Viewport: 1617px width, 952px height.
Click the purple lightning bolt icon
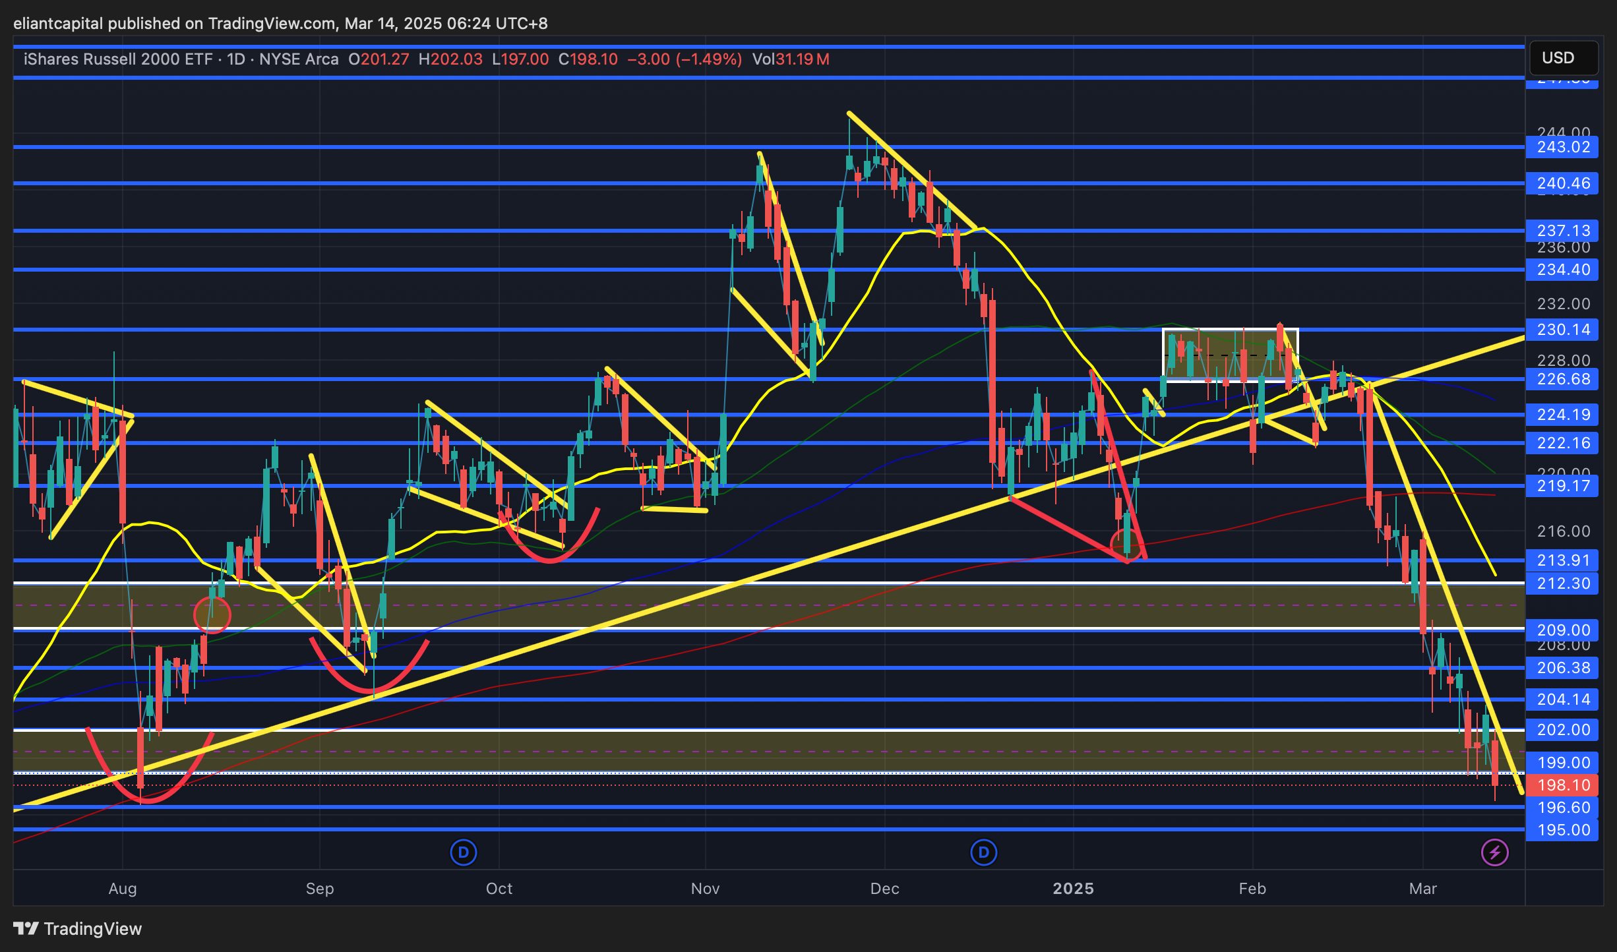pos(1494,852)
